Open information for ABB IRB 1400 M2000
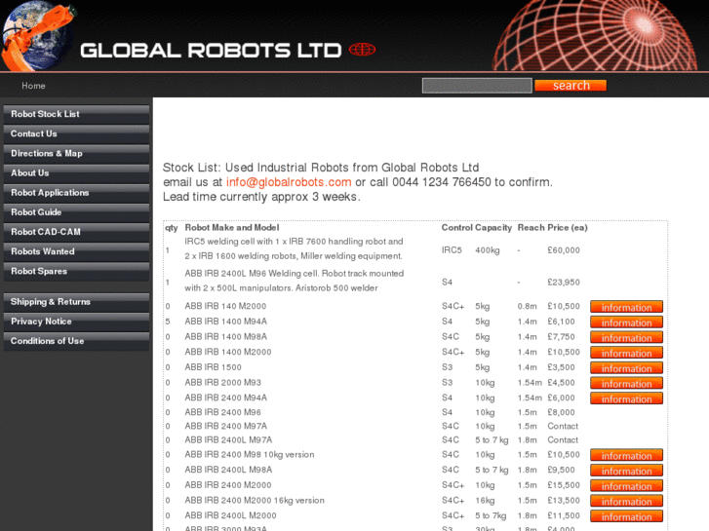Screen dimensions: 709x531 point(626,353)
